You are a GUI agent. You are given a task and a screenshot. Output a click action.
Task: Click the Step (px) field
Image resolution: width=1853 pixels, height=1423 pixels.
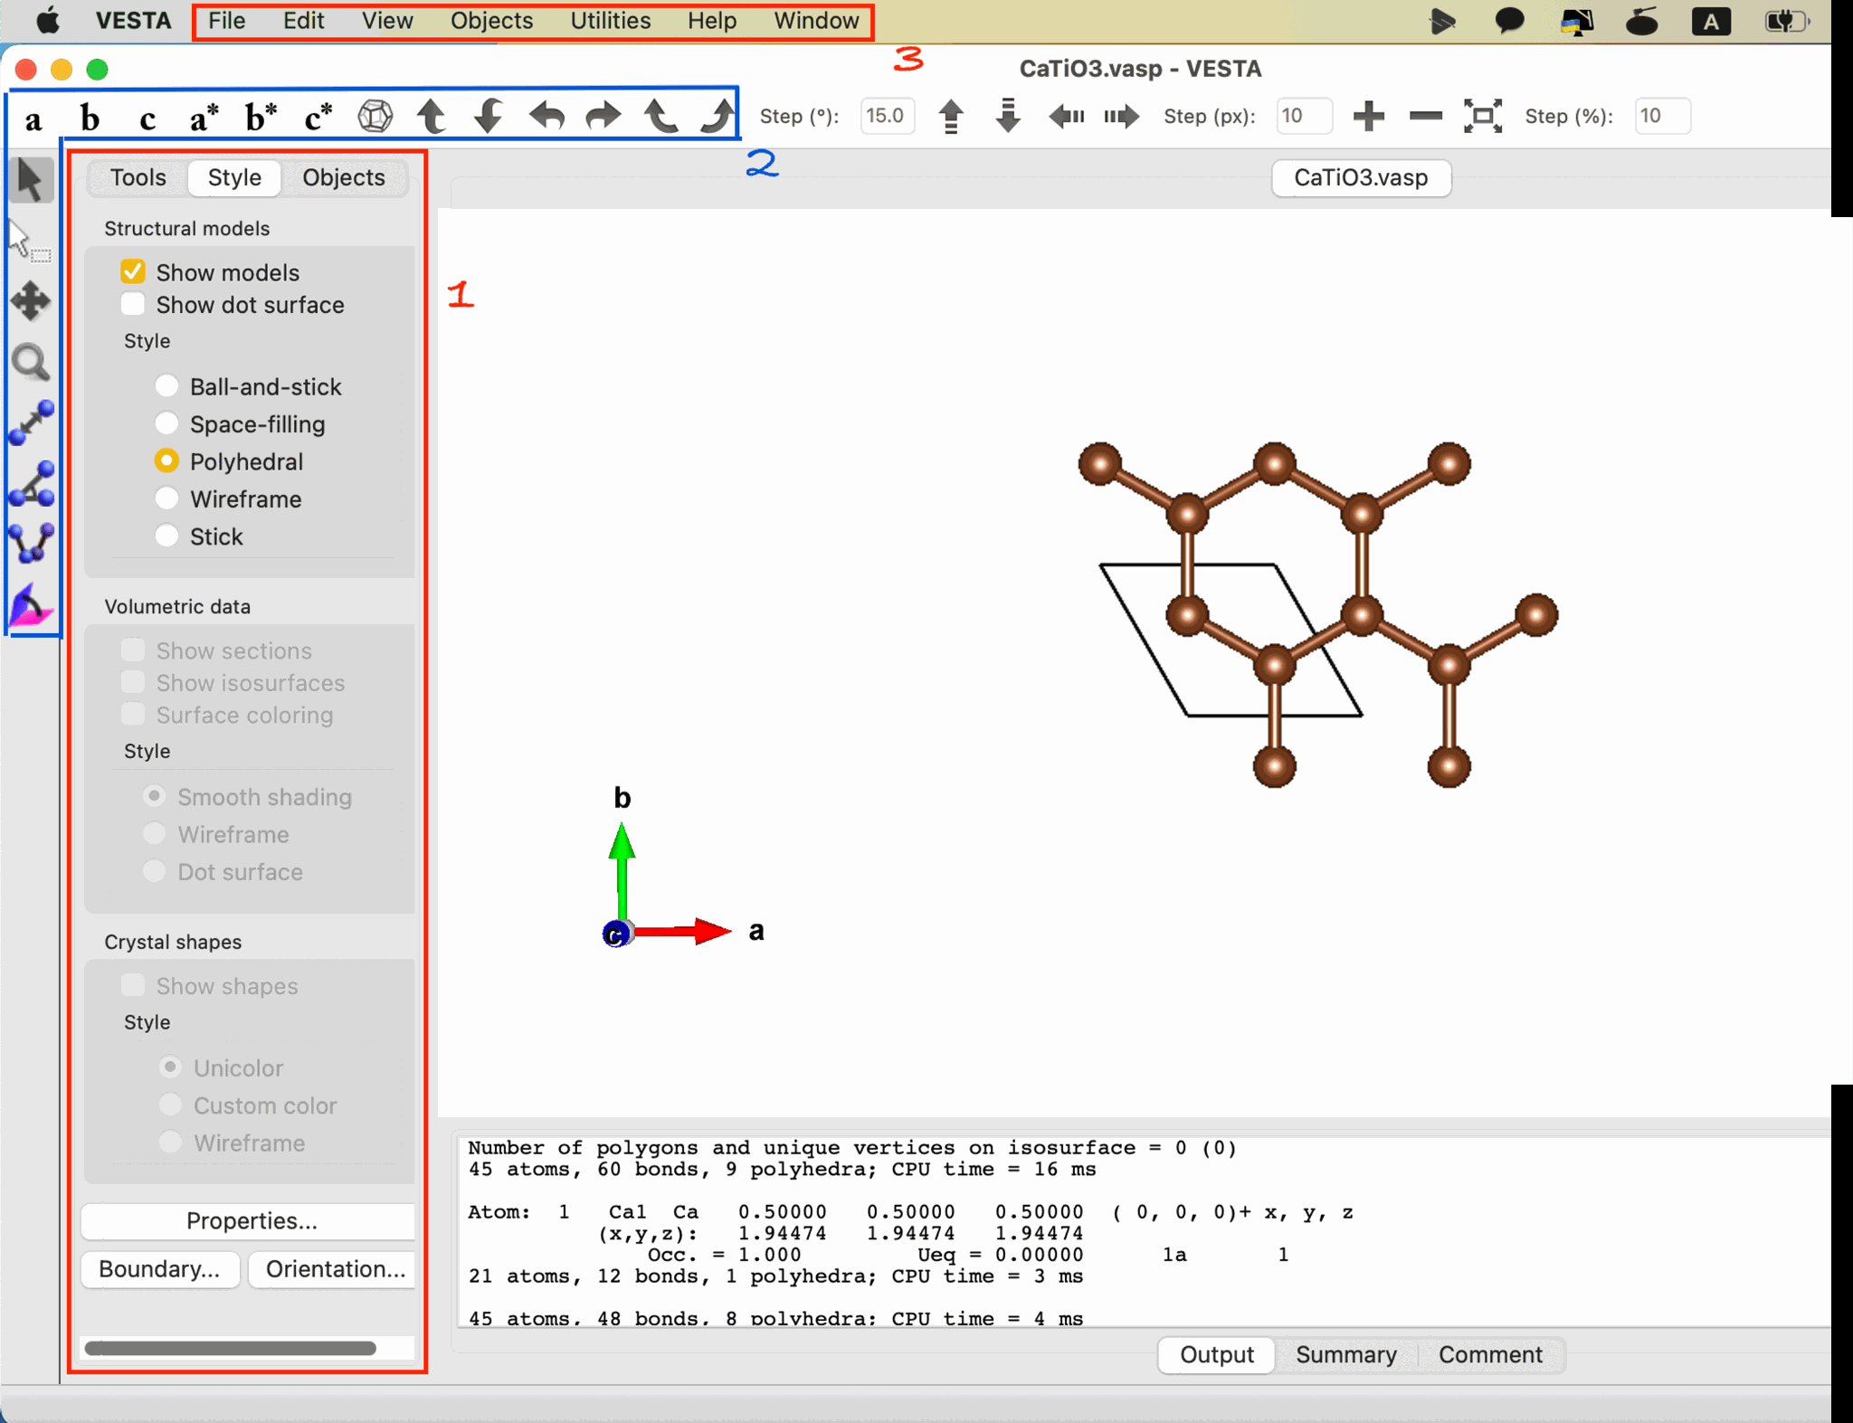[1304, 116]
